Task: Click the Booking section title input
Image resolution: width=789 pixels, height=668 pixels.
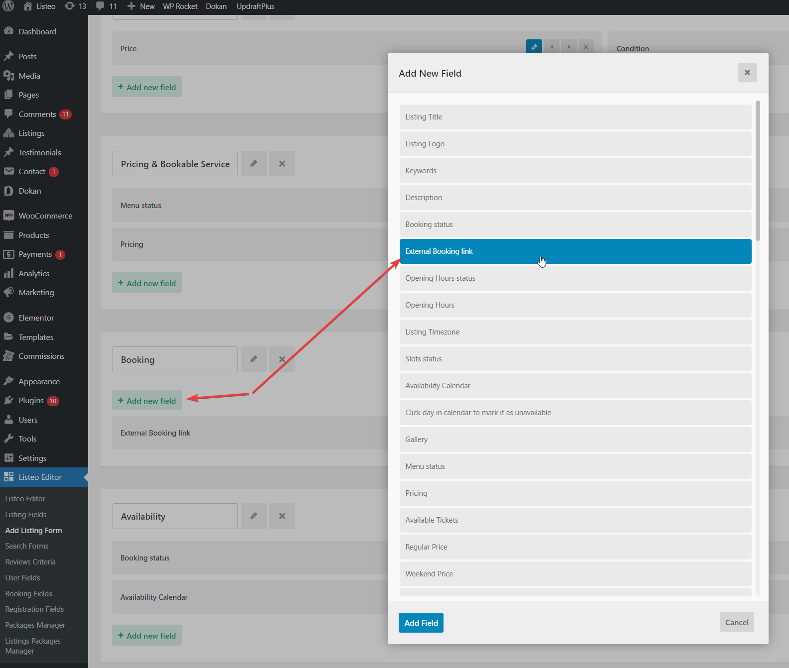Action: (x=175, y=360)
